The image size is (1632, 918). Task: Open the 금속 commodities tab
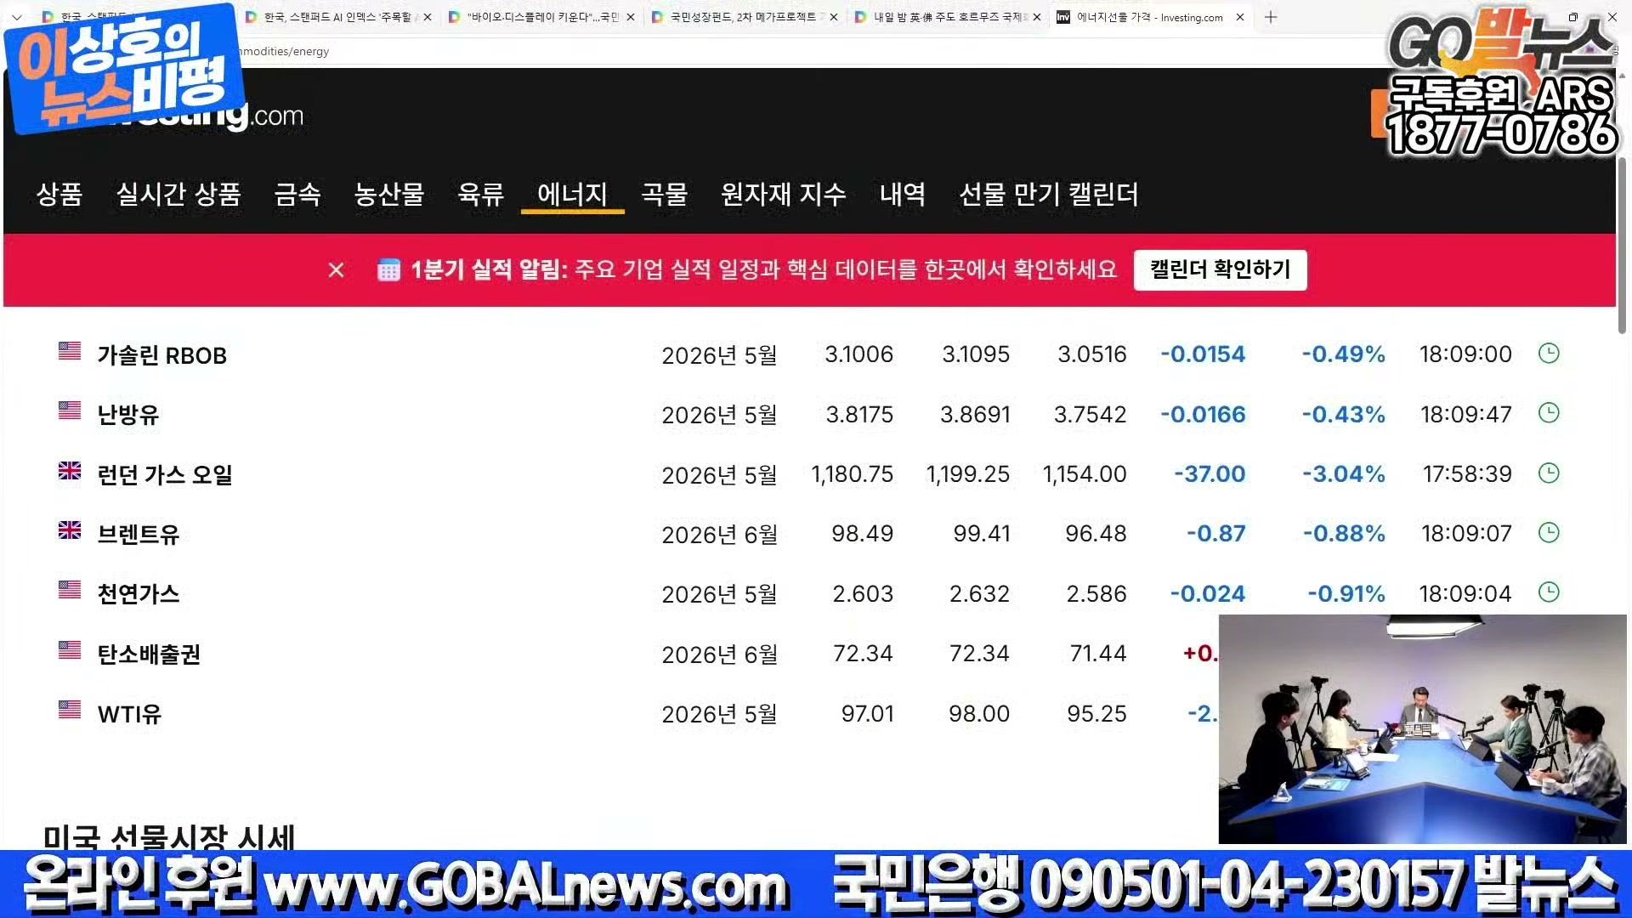click(297, 195)
